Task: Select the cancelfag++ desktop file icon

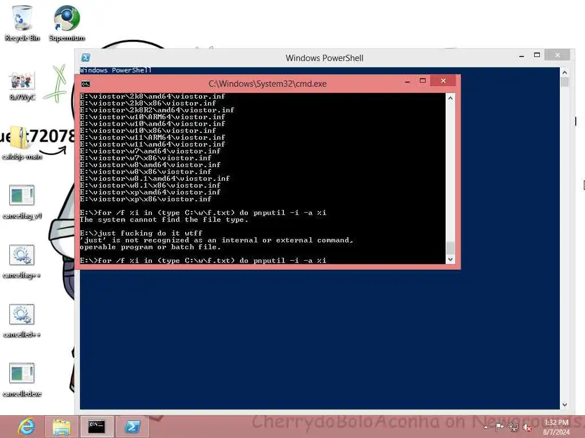Action: 22,261
